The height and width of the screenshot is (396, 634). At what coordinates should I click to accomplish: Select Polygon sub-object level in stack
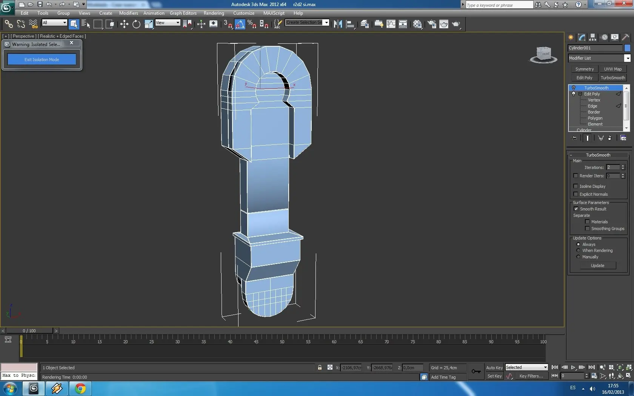[595, 118]
